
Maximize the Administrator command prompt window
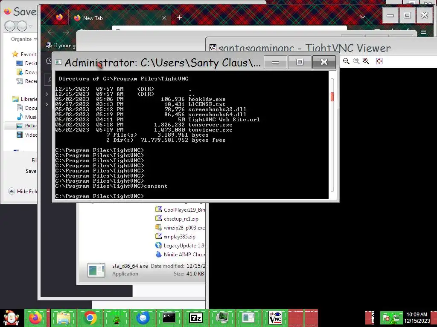pos(300,62)
